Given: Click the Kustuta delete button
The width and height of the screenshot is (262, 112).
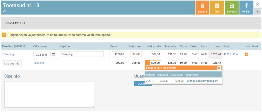Looking at the screenshot, I should pyautogui.click(x=202, y=8).
